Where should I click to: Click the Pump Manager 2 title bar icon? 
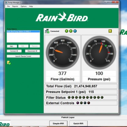click(6, 2)
